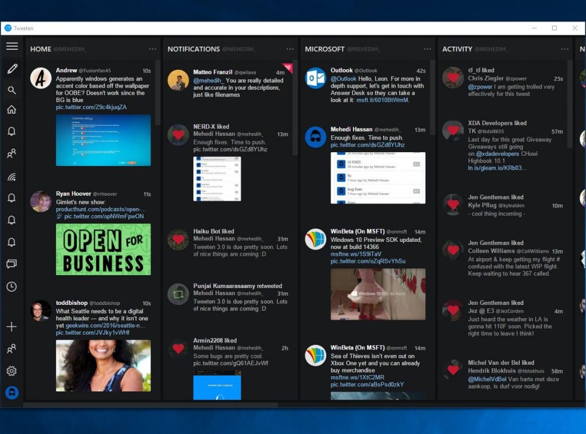This screenshot has width=586, height=434.
Task: Click the heart icon on the Haiku Bot liked notification
Action: coord(179,240)
